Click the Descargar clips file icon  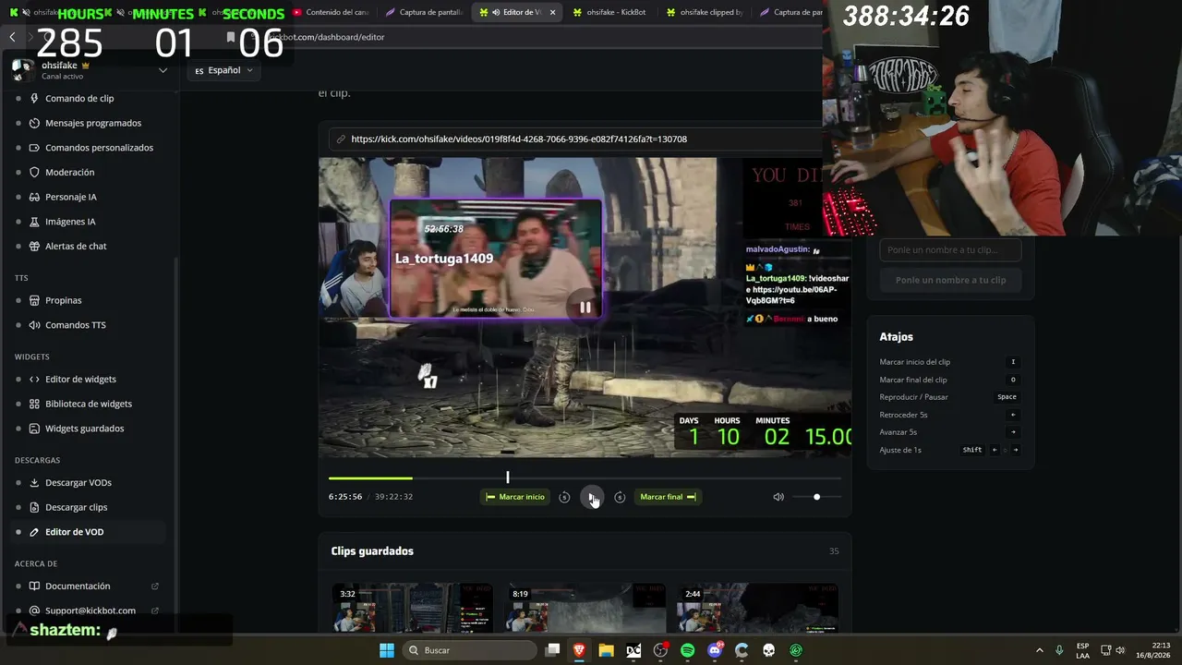[x=34, y=507]
